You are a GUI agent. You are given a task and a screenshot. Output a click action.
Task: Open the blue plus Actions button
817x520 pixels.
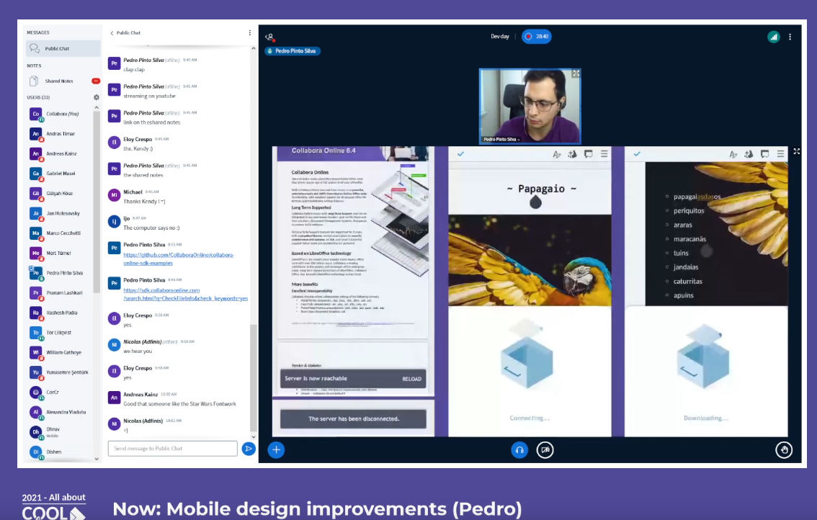pos(276,449)
